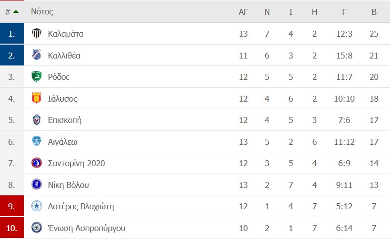Click the Καλλιθέα team crest icon
Screen dimensions: 390x239
[x=37, y=55]
